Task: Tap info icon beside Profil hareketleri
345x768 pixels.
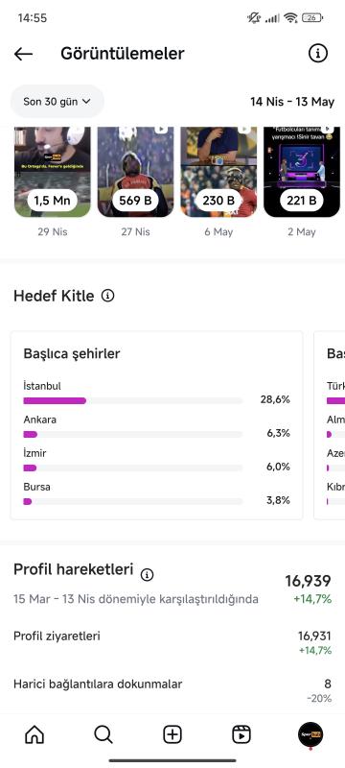Action: click(147, 574)
